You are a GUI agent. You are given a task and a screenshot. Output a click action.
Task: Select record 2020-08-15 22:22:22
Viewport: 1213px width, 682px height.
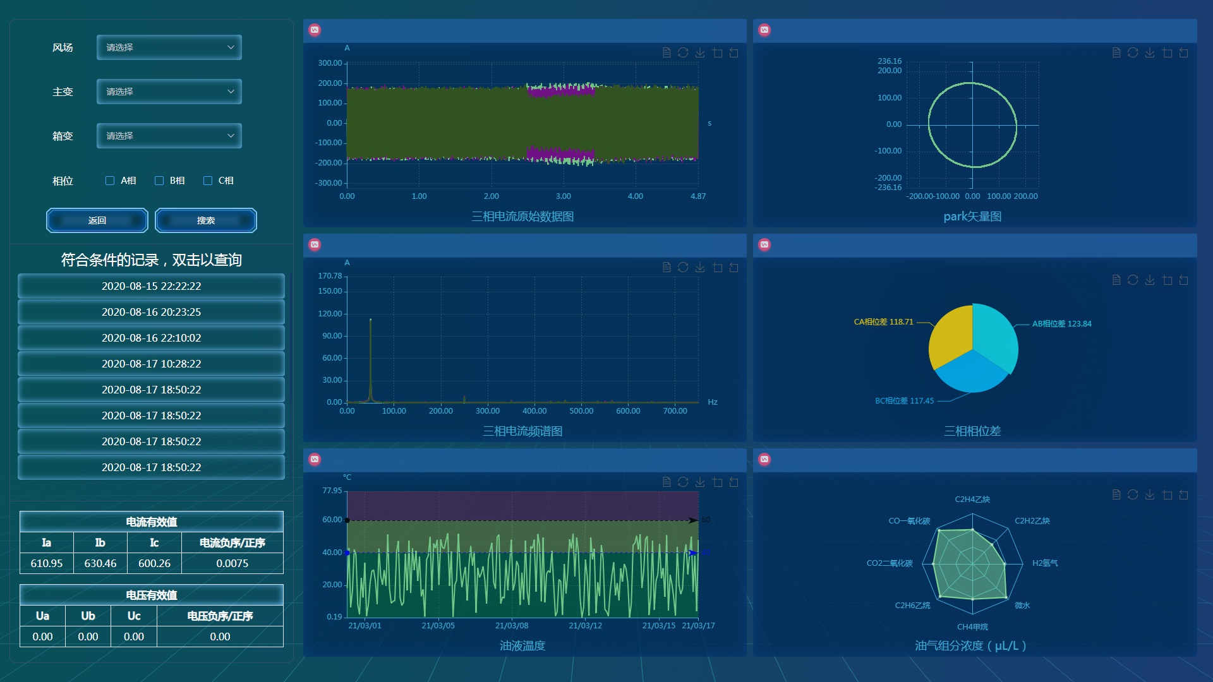(x=152, y=286)
